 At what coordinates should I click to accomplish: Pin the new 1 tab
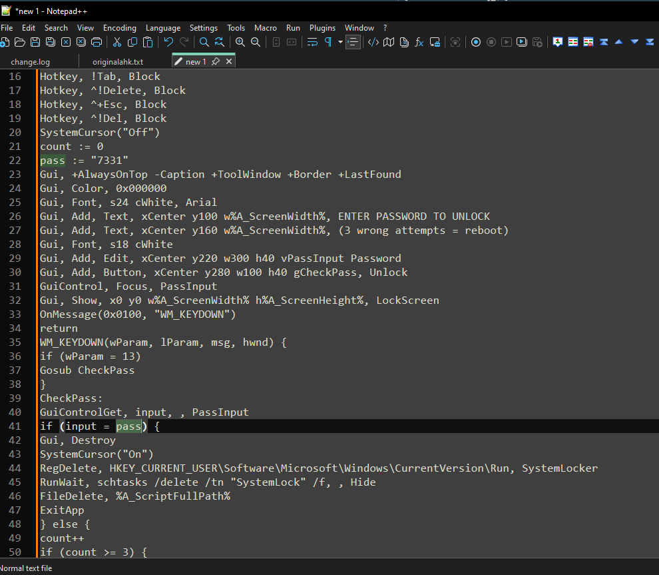pyautogui.click(x=216, y=61)
